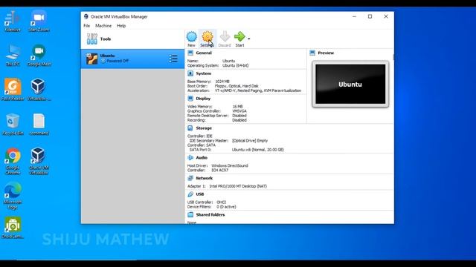Open the Network section heading link

(x=204, y=178)
